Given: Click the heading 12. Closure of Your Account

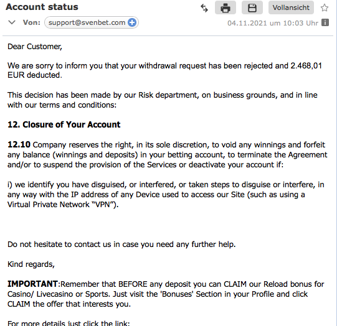Looking at the screenshot, I should (x=64, y=124).
